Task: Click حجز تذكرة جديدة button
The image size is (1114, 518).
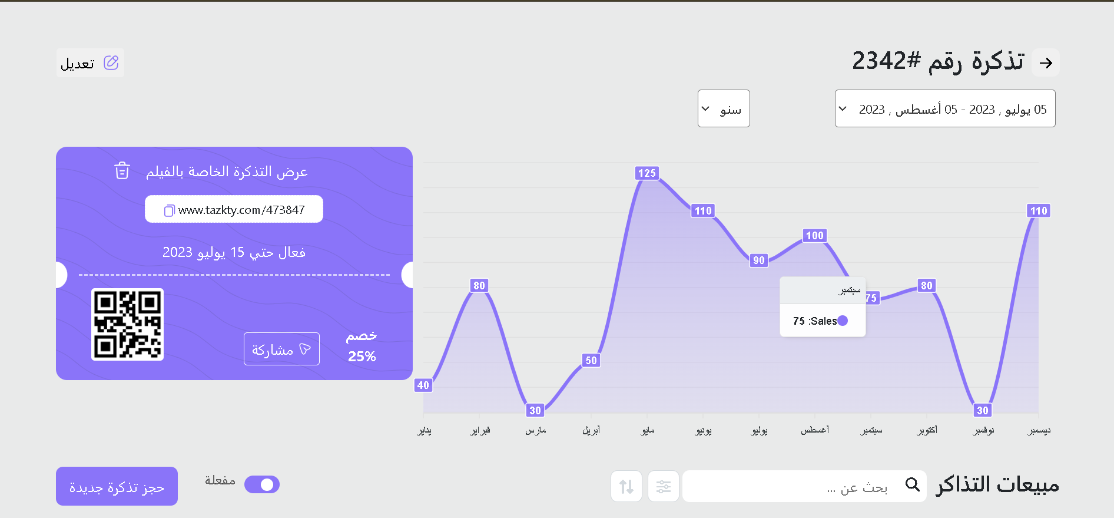Action: point(117,486)
